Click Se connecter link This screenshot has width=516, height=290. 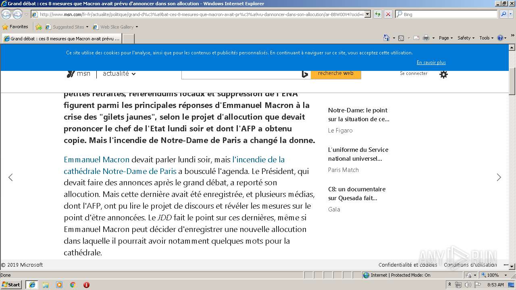coord(414,73)
